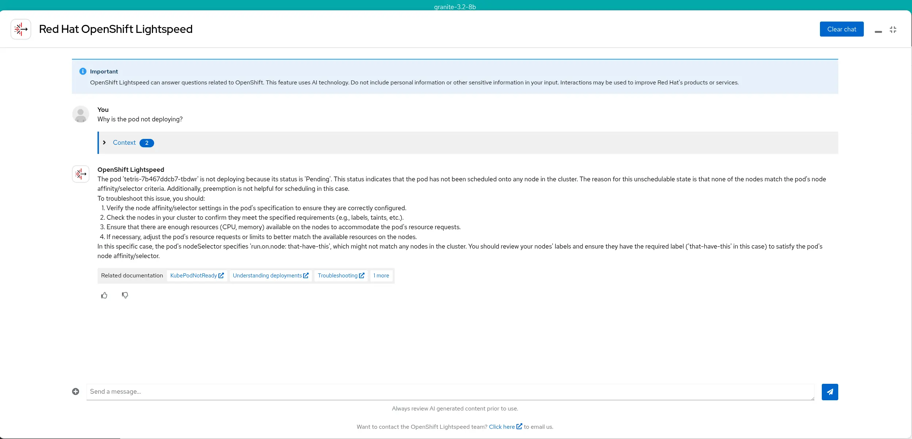Click the blue info icon beside Important
This screenshot has height=439, width=912.
83,71
